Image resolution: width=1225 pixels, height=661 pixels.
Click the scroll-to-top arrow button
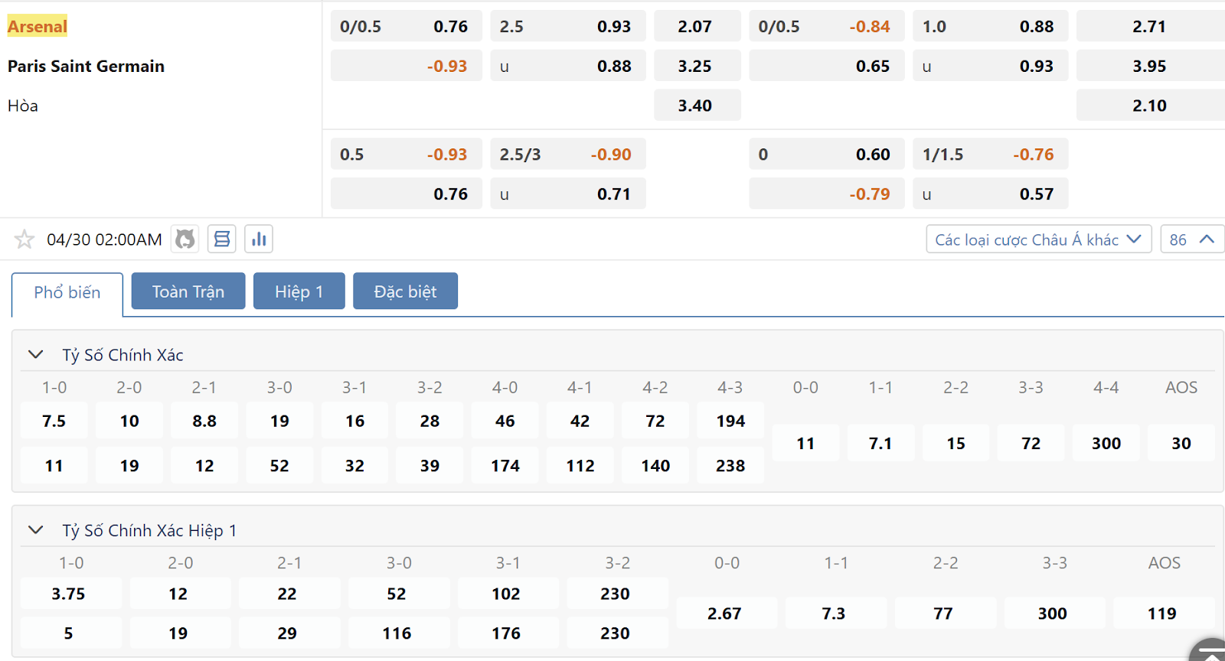pos(1210,652)
